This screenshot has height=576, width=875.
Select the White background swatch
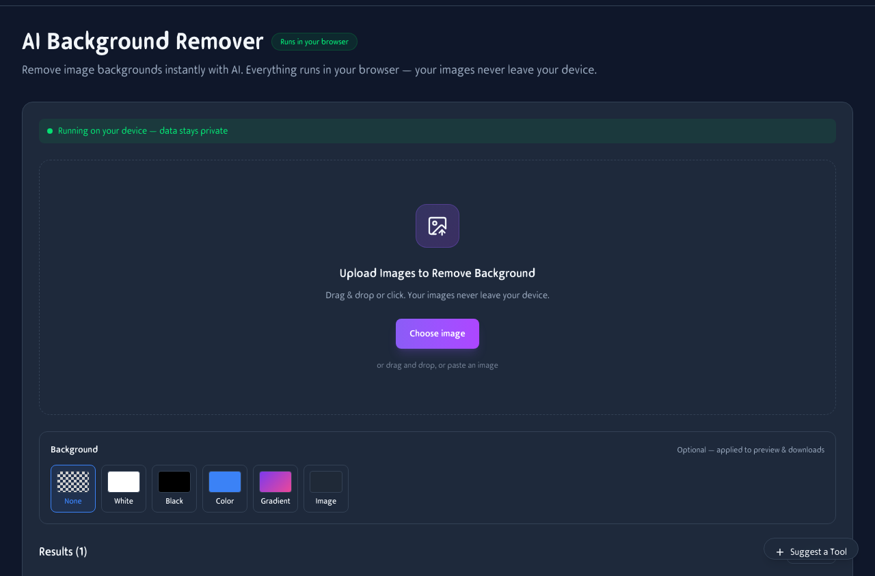click(124, 489)
